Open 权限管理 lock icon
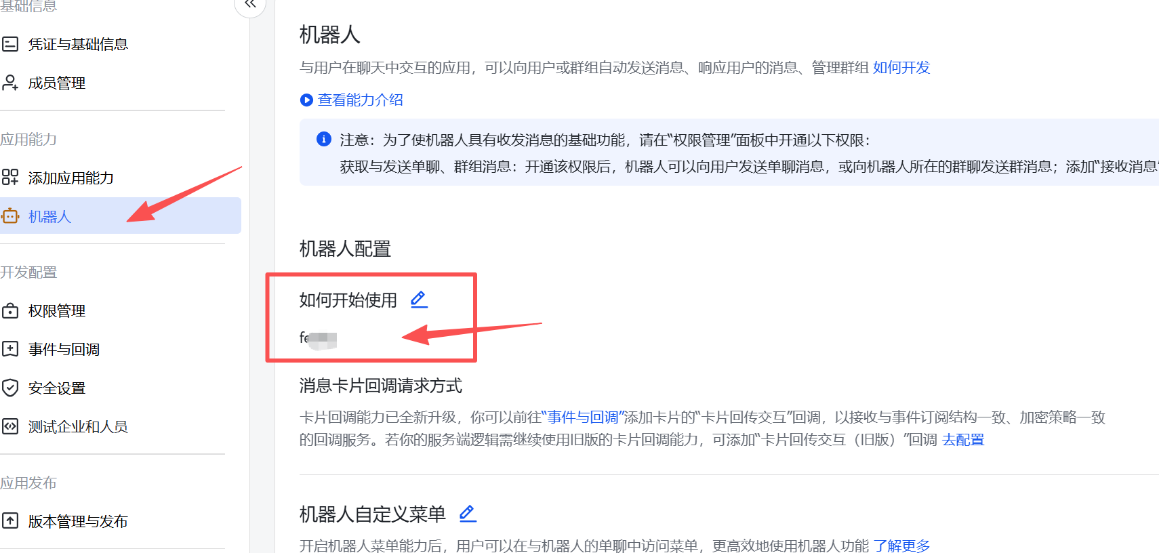Screen dimensions: 1159x553 [x=10, y=311]
